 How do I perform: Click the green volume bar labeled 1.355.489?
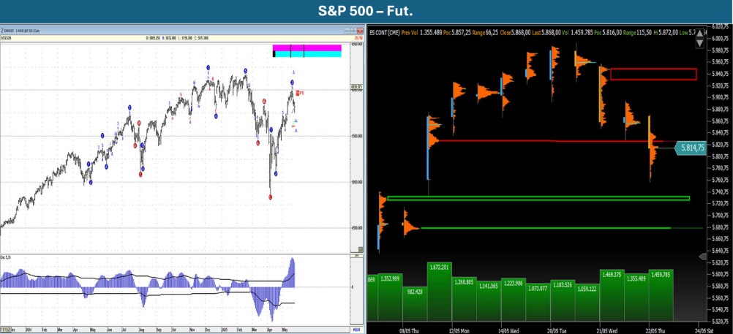tap(636, 297)
